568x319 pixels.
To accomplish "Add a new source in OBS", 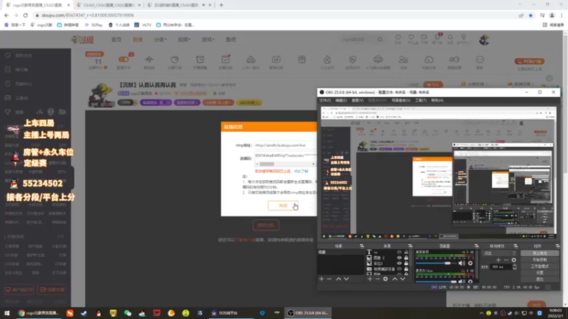I will [x=370, y=279].
